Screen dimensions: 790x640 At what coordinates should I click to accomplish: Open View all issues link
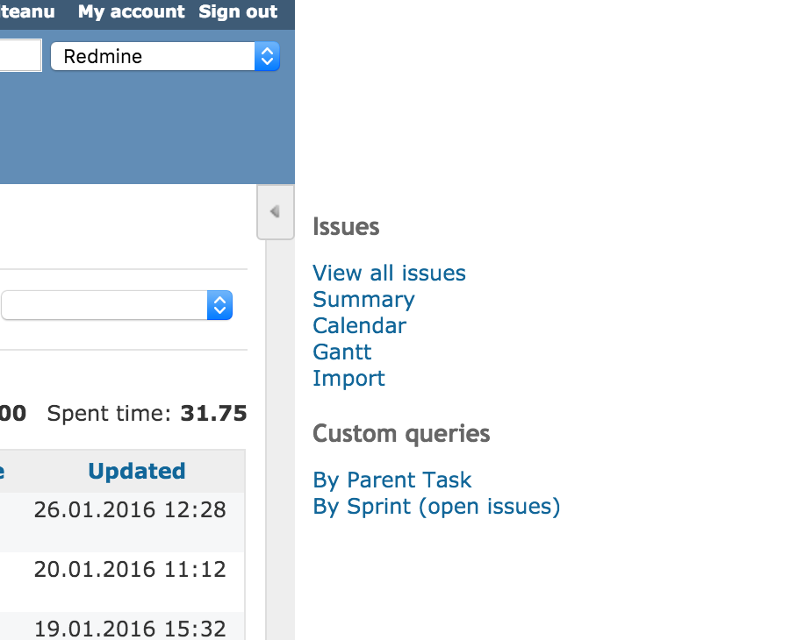pos(389,274)
